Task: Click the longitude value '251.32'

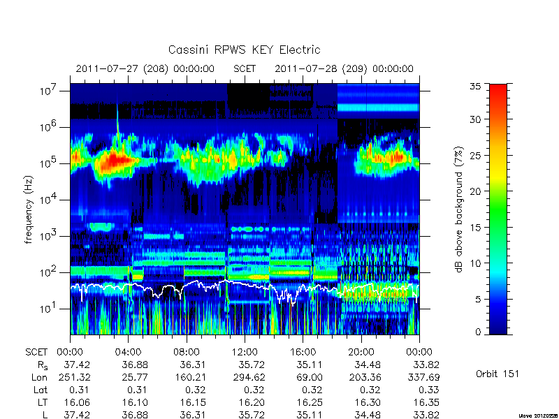Action: 75,377
